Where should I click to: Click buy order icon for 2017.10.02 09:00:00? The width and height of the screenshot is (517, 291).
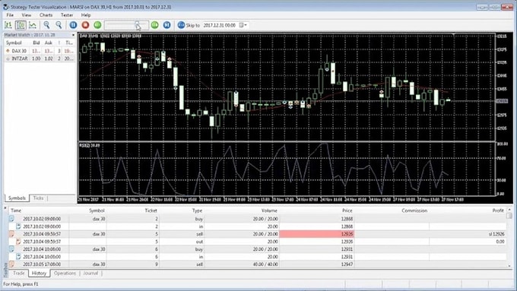click(12, 219)
